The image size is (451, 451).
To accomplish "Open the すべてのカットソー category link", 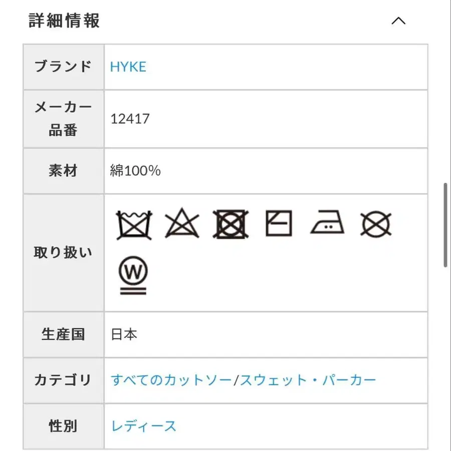I will coord(171,380).
